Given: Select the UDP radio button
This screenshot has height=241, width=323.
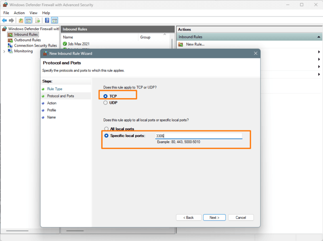Looking at the screenshot, I should (x=105, y=103).
